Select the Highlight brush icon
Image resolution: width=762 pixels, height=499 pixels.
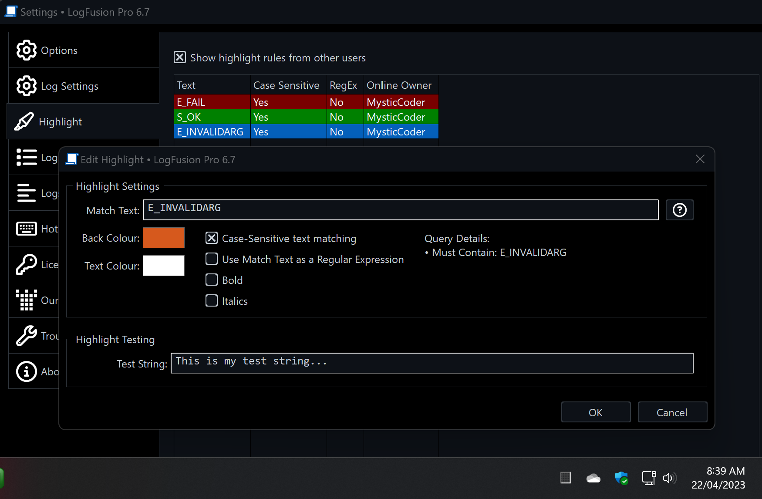[x=24, y=122]
